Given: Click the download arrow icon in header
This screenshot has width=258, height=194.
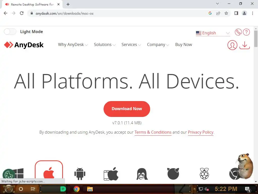Looking at the screenshot, I should [x=245, y=45].
